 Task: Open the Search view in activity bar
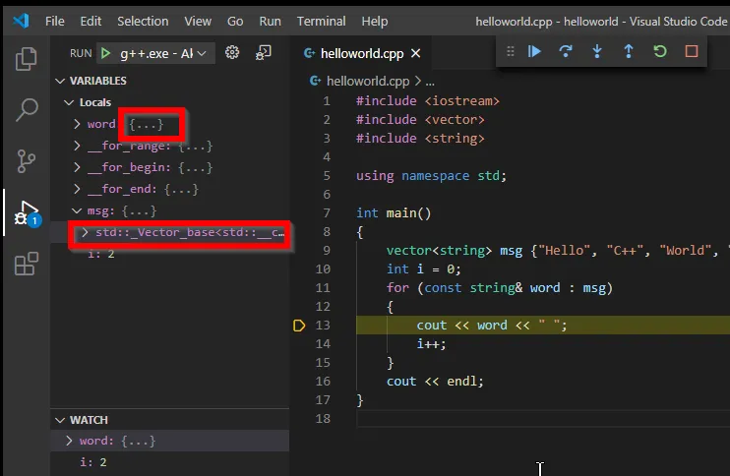coord(26,110)
